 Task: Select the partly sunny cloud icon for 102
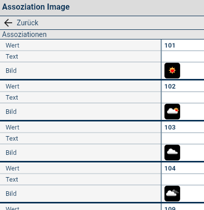click(x=172, y=111)
